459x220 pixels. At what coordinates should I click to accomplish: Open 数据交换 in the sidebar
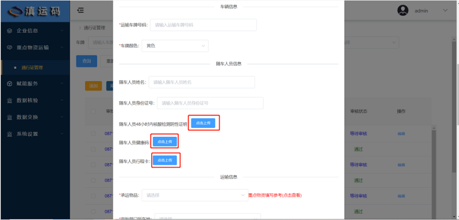coord(27,117)
